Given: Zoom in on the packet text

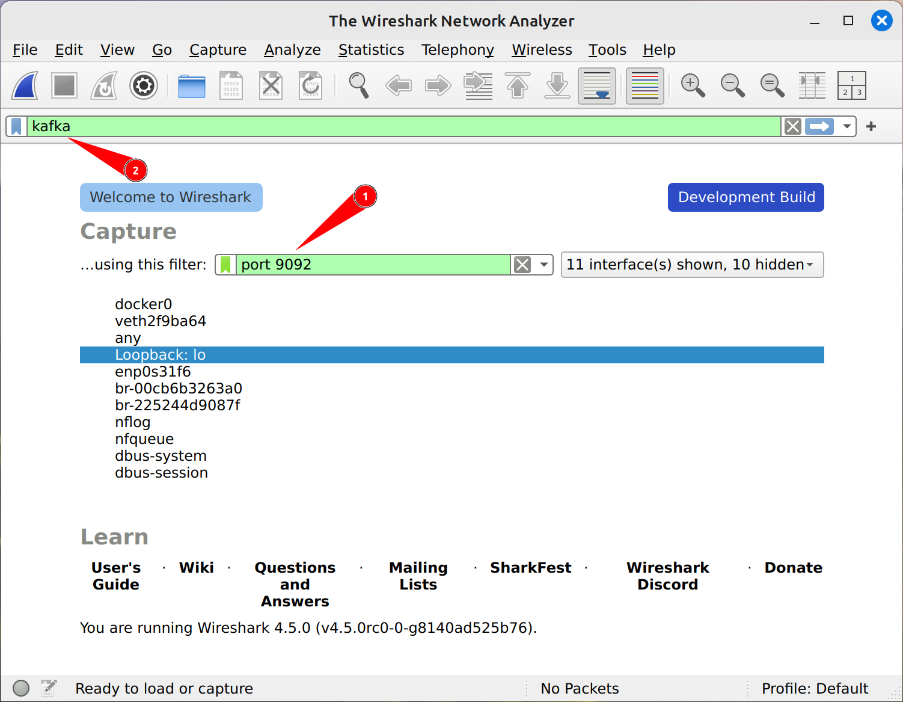Looking at the screenshot, I should (x=693, y=85).
